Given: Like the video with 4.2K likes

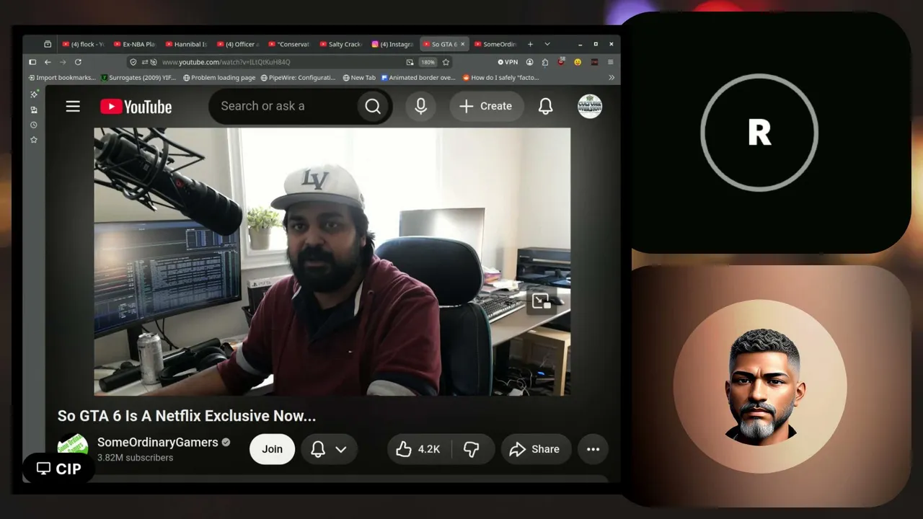Looking at the screenshot, I should coord(419,449).
